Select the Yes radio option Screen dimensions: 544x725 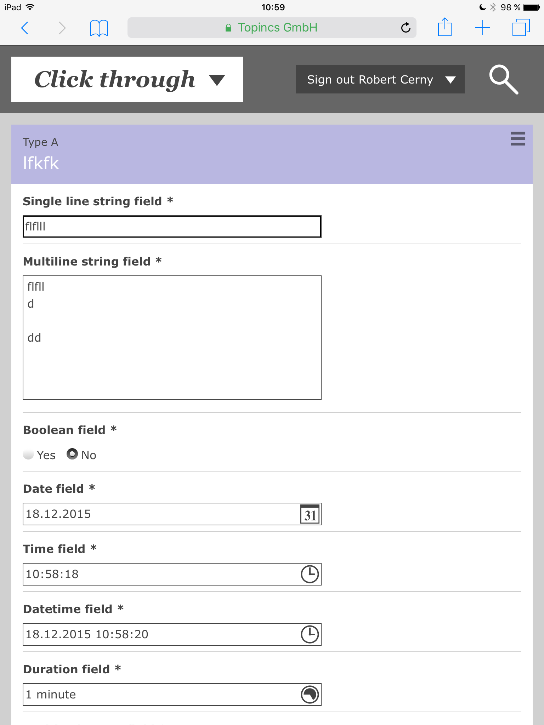coord(28,455)
